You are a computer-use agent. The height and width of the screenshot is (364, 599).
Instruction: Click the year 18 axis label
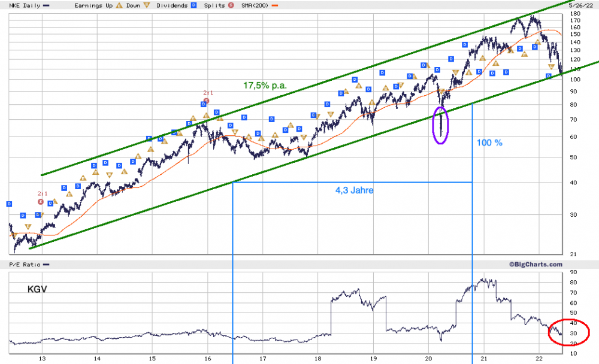318,359
